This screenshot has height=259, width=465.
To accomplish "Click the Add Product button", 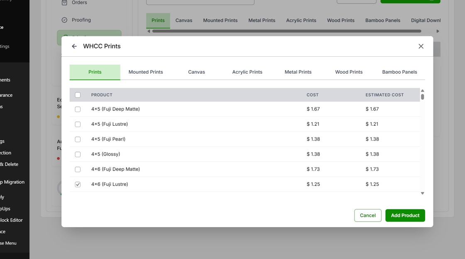I will pos(405,215).
